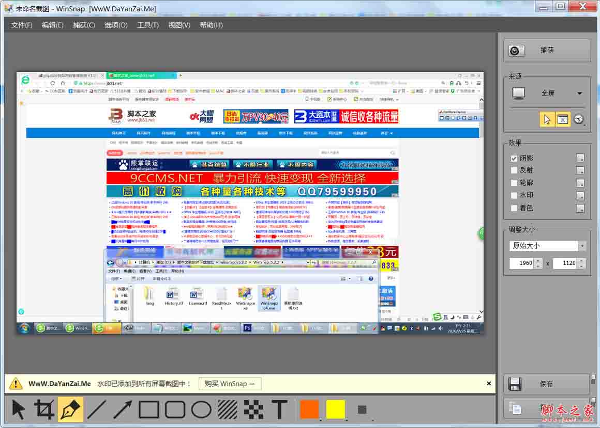Open the 着色 effect settings

click(x=580, y=208)
